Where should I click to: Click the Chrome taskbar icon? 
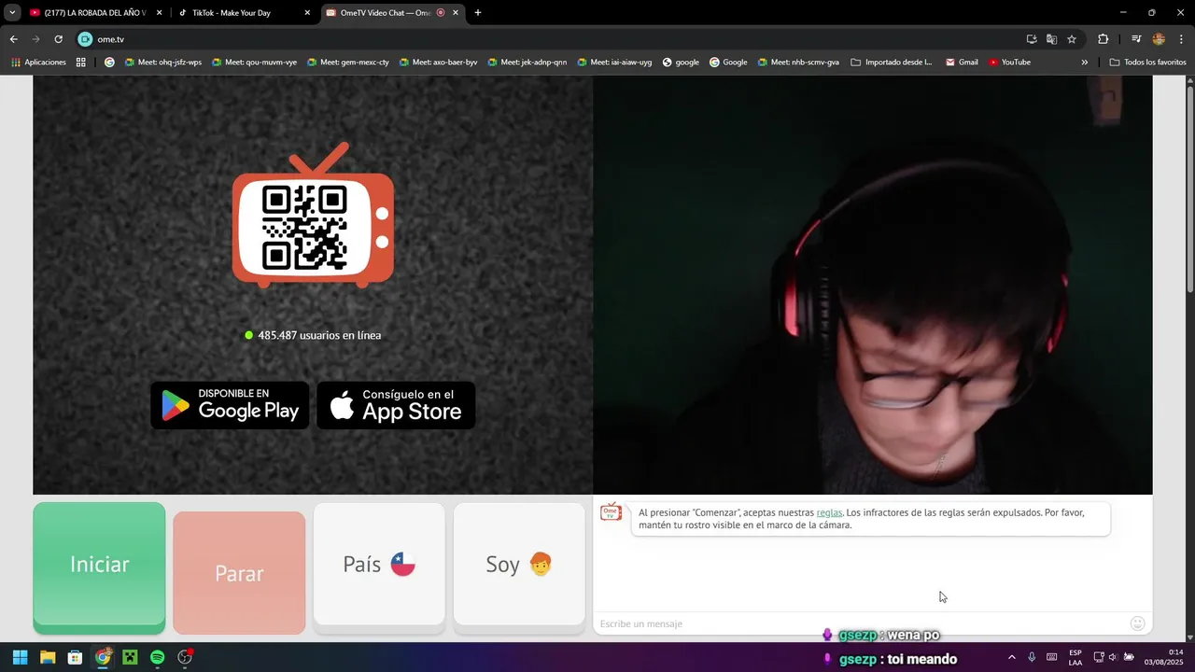[103, 657]
